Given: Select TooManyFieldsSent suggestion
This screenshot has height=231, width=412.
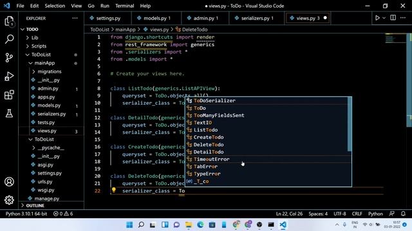Looking at the screenshot, I should coord(267,116).
